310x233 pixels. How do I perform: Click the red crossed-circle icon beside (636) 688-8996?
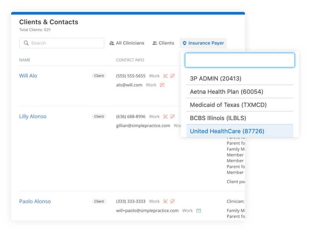172,116
